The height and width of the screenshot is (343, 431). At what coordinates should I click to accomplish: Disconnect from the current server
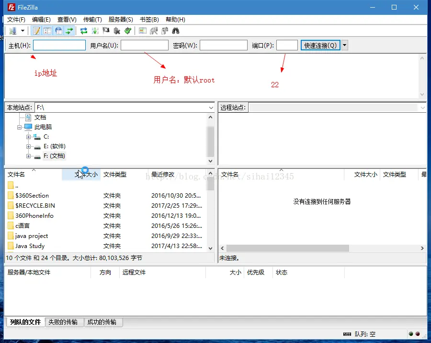pos(117,31)
